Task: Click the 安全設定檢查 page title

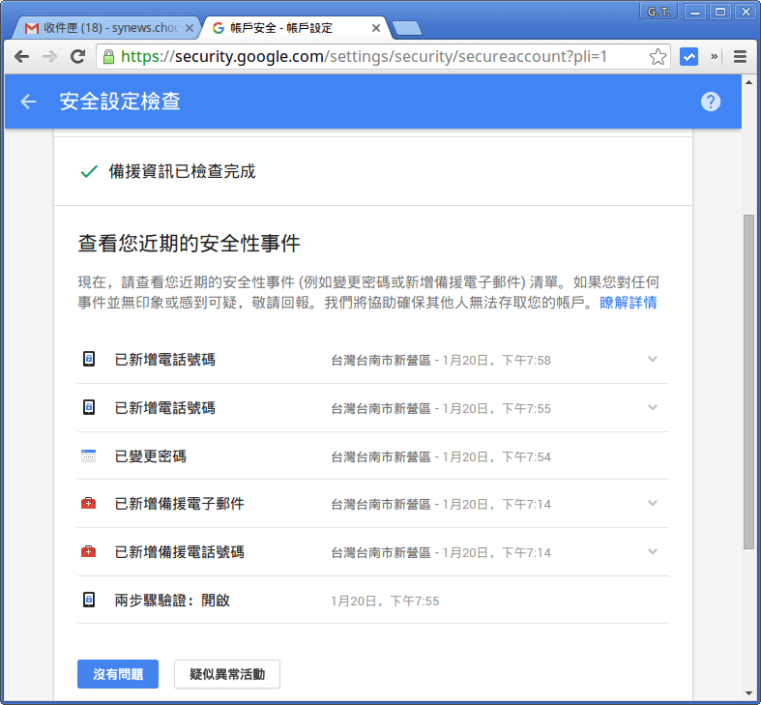Action: (x=120, y=102)
